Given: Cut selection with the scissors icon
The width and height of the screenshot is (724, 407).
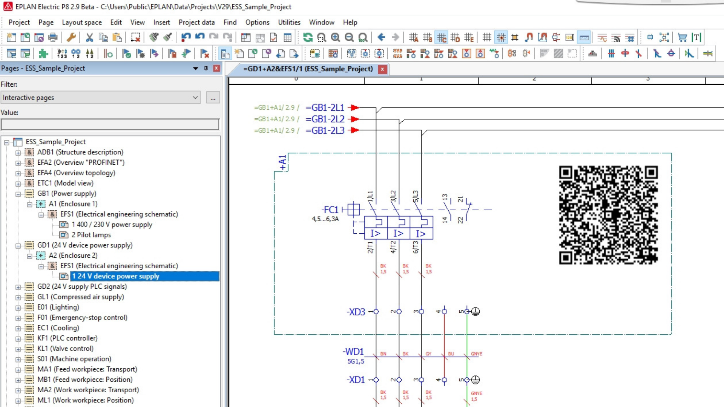Looking at the screenshot, I should pyautogui.click(x=89, y=37).
